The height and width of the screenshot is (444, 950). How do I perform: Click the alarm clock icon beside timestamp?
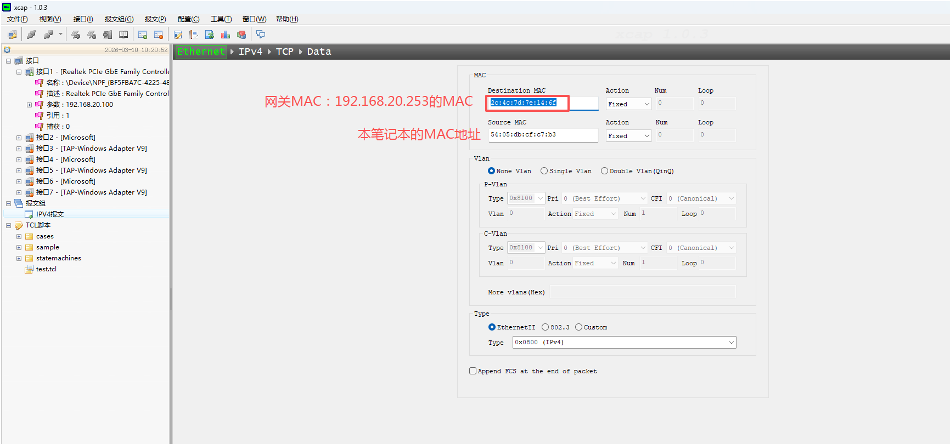[x=7, y=50]
